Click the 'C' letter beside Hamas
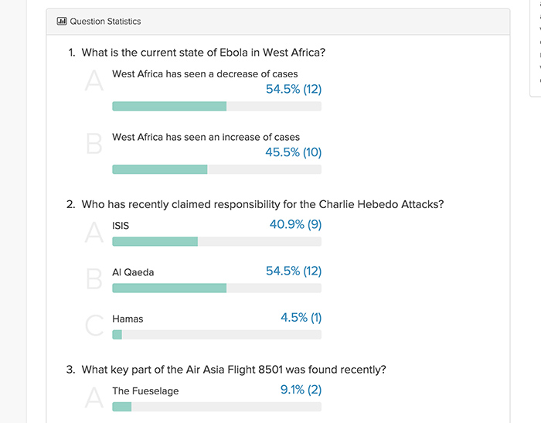 94,326
